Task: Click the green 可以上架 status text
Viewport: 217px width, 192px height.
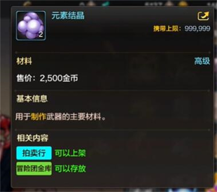Action: pyautogui.click(x=70, y=153)
